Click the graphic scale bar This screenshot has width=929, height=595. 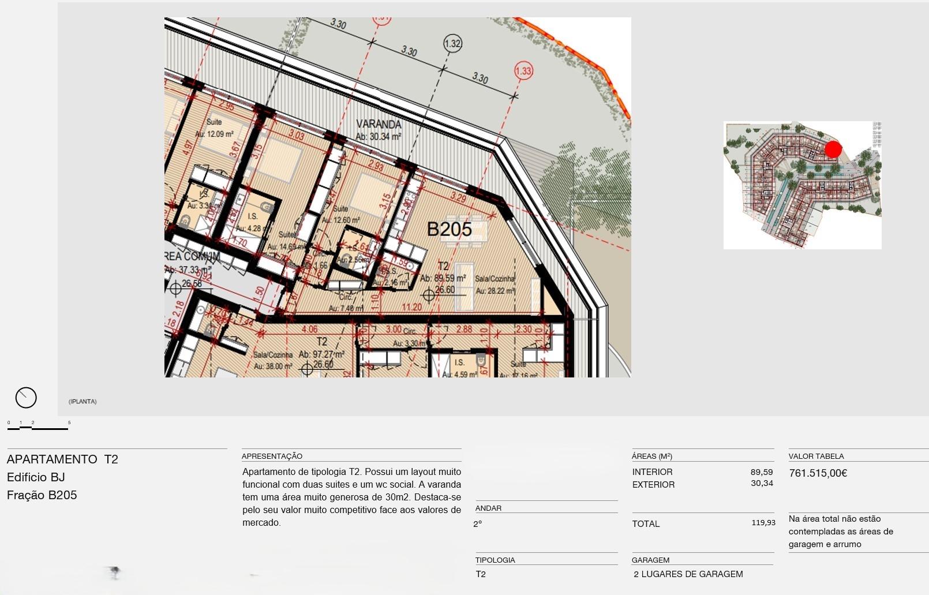39,428
